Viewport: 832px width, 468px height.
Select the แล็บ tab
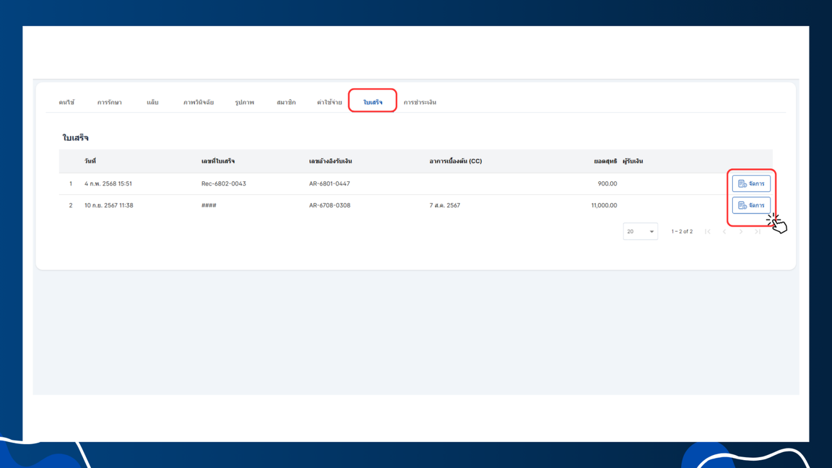tap(152, 102)
